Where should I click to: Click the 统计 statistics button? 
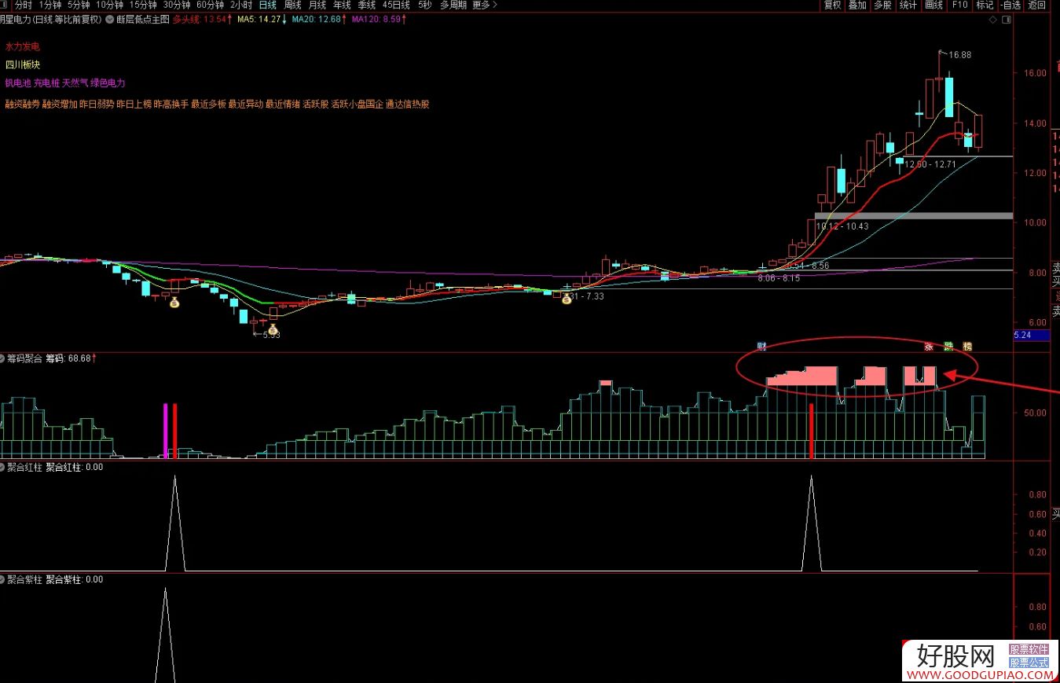point(908,5)
